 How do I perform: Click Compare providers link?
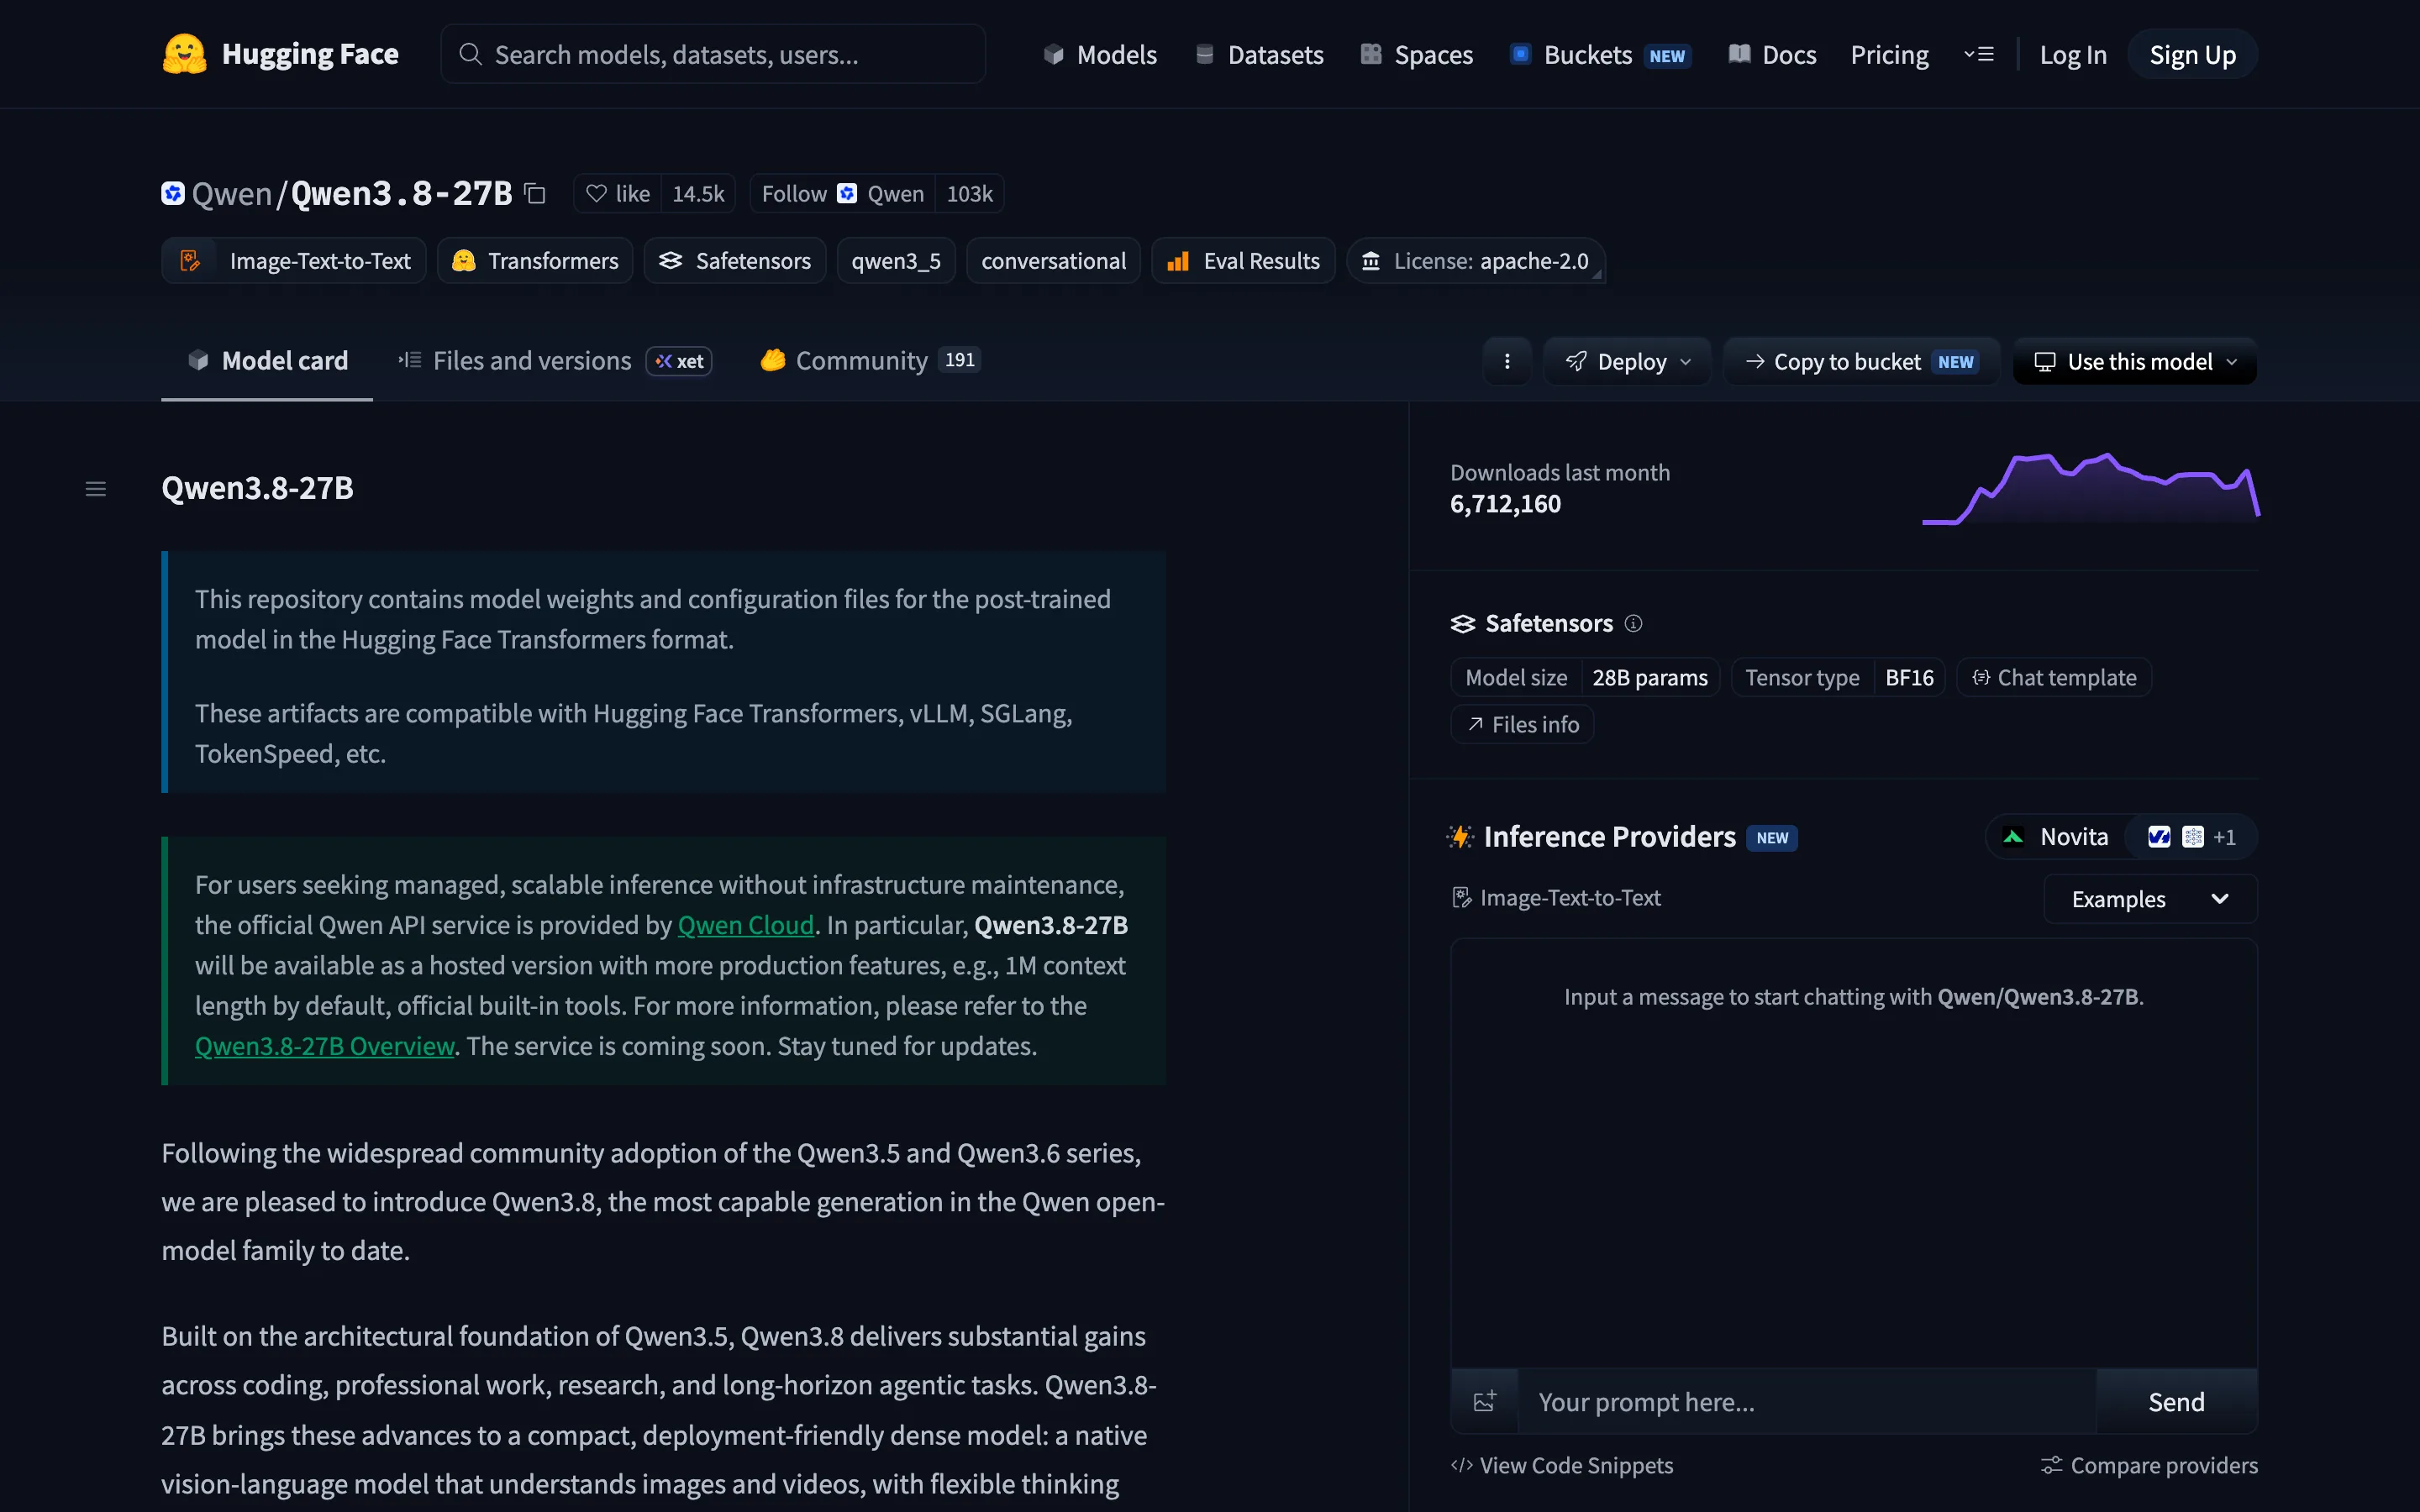(x=2149, y=1465)
